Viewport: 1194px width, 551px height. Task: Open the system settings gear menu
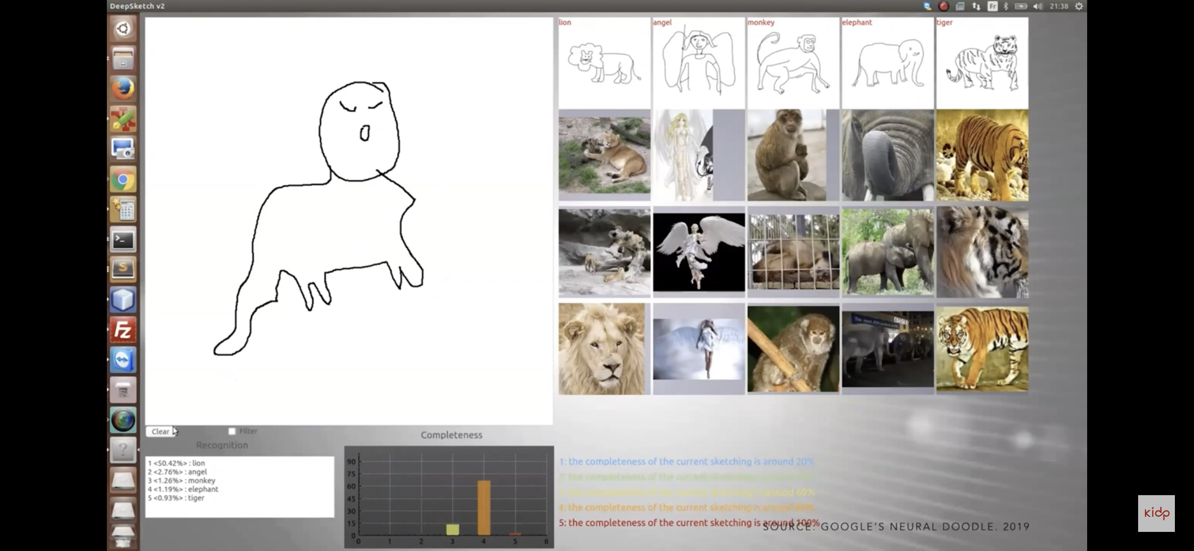point(1079,6)
